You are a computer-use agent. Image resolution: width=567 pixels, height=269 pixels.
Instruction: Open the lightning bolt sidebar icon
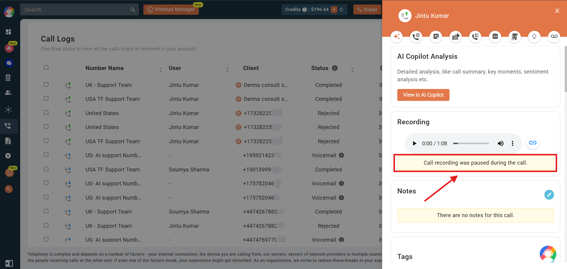(8, 156)
